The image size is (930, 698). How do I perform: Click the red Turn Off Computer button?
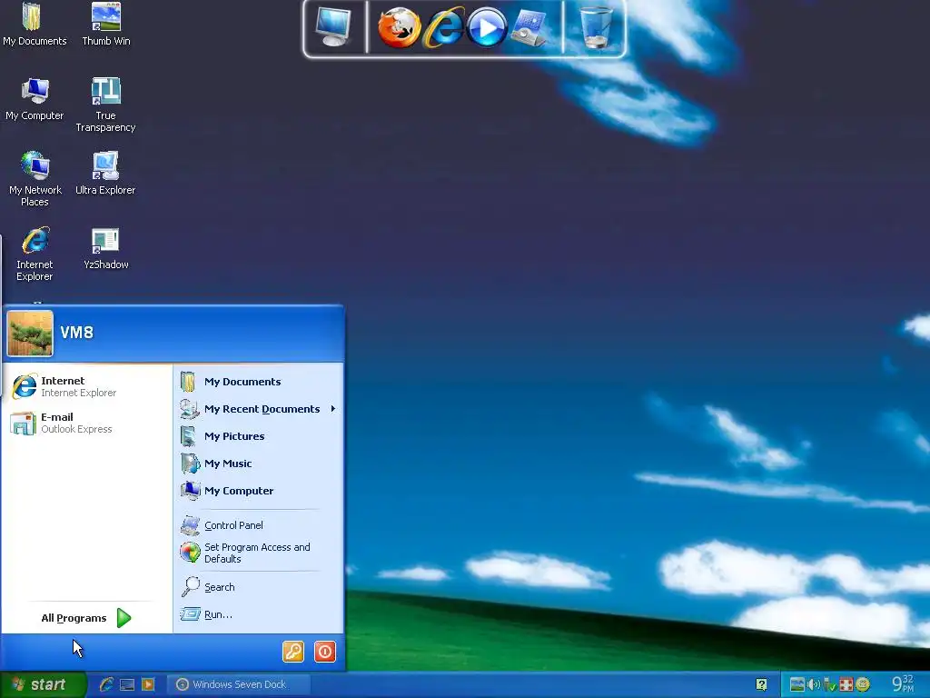click(x=324, y=652)
